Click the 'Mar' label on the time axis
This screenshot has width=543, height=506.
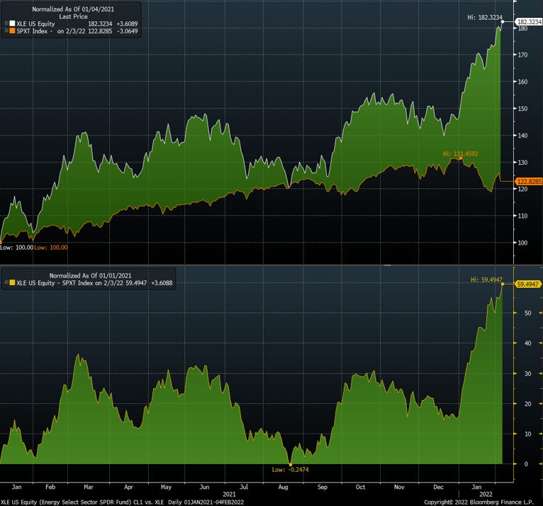(89, 487)
